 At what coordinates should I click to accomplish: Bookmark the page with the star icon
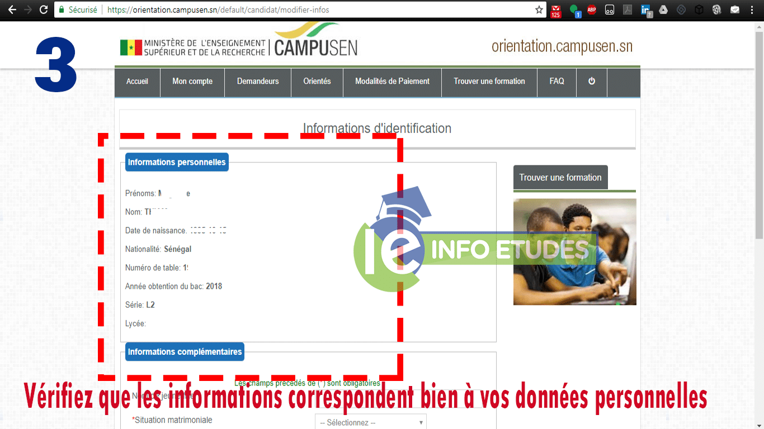[x=539, y=9]
